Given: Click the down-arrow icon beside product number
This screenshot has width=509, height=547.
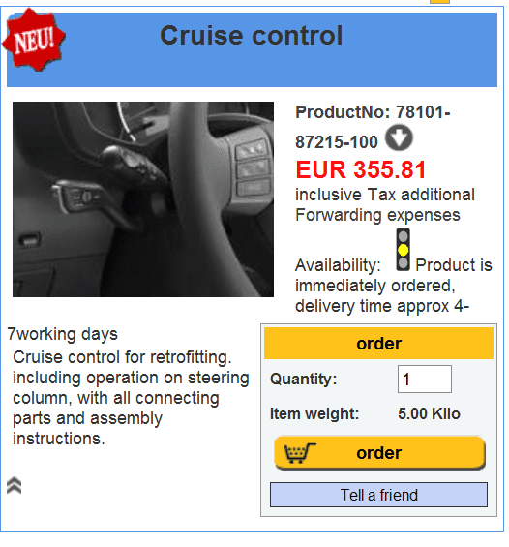Looking at the screenshot, I should click(x=399, y=138).
